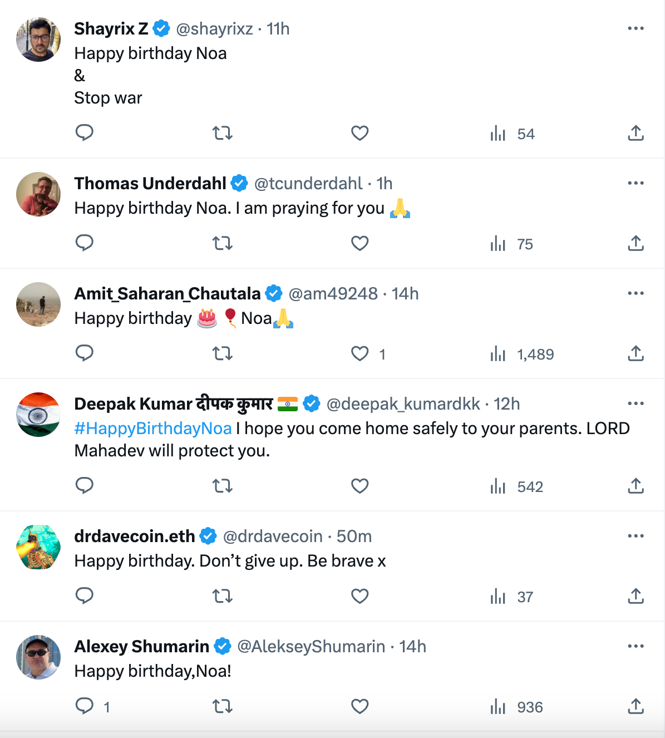Open more options on drdavecoin.eth's tweet

[x=636, y=536]
